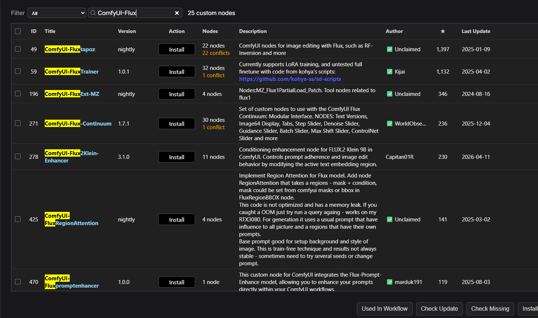
Task: Sort table by Nodes column
Action: pos(210,31)
